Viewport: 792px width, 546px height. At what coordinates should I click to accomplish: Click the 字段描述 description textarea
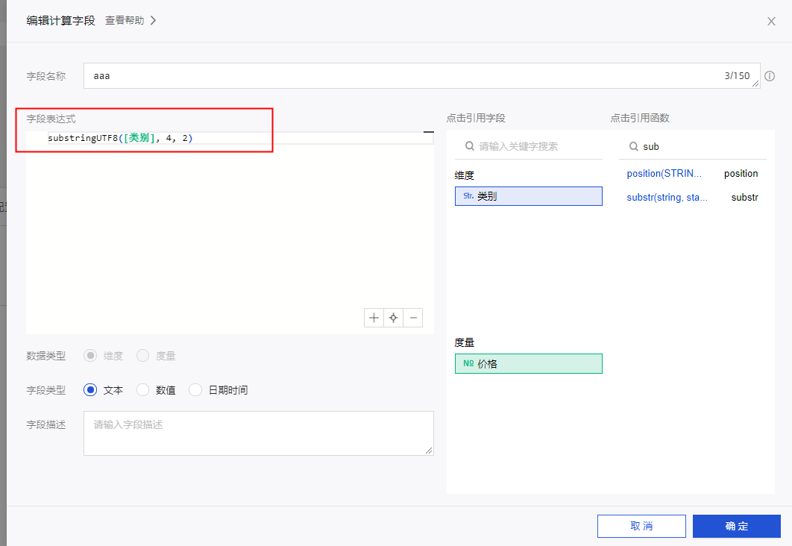259,433
